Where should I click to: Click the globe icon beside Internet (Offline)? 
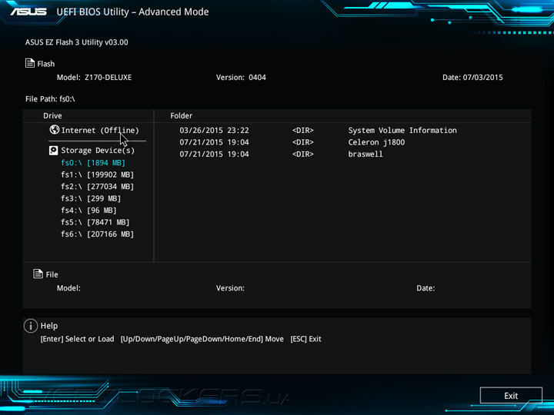tap(55, 130)
